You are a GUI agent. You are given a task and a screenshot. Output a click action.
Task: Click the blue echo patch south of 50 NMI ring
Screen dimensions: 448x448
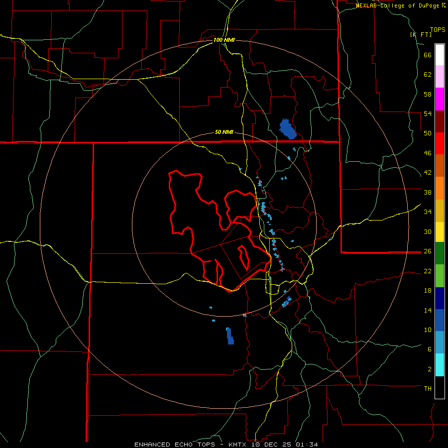point(230,336)
